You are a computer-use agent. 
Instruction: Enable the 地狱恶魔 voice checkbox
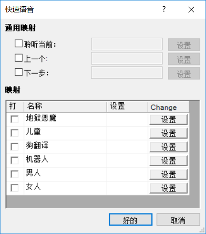click(x=14, y=119)
